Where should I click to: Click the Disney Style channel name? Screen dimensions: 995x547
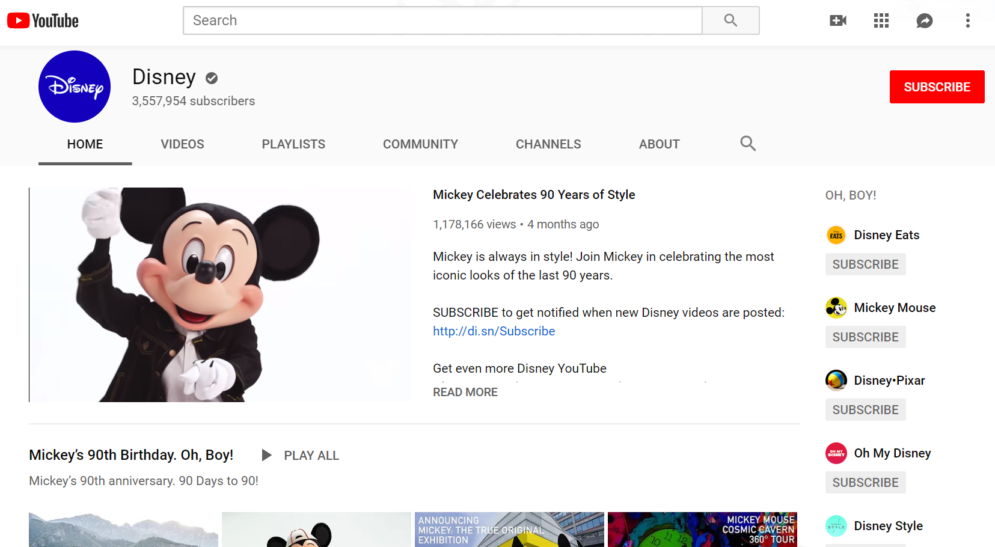pyautogui.click(x=888, y=526)
